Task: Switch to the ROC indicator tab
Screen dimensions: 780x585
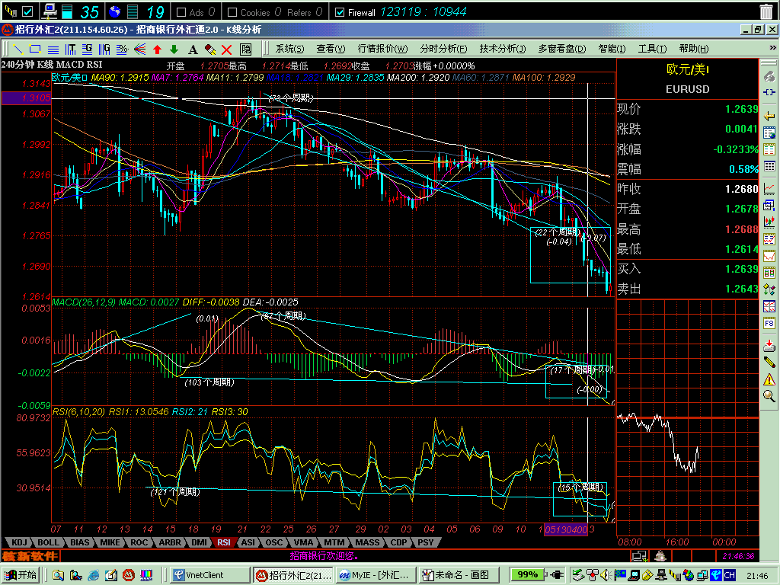Action: pyautogui.click(x=139, y=542)
